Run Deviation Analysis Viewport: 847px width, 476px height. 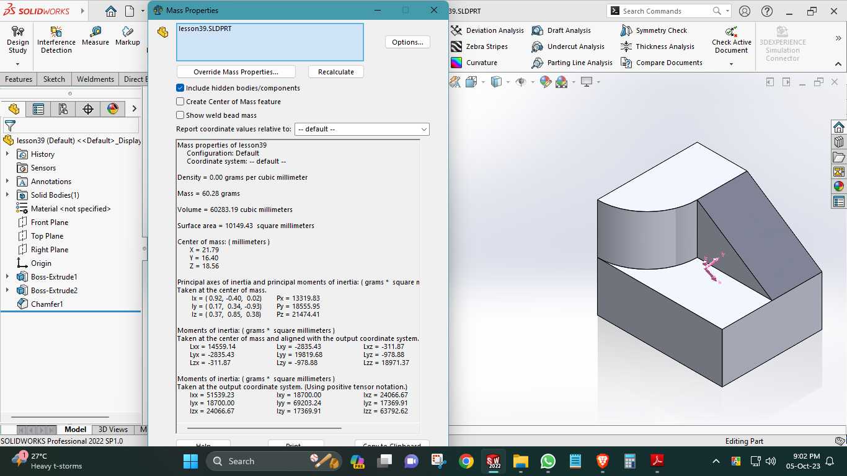(487, 30)
